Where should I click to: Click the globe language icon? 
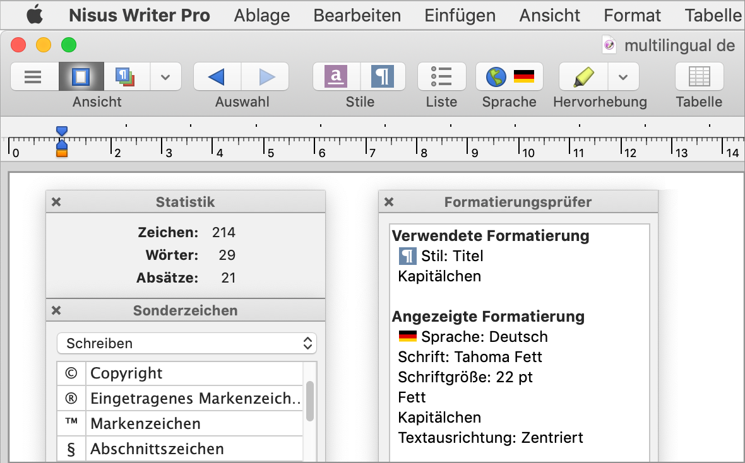[x=496, y=76]
